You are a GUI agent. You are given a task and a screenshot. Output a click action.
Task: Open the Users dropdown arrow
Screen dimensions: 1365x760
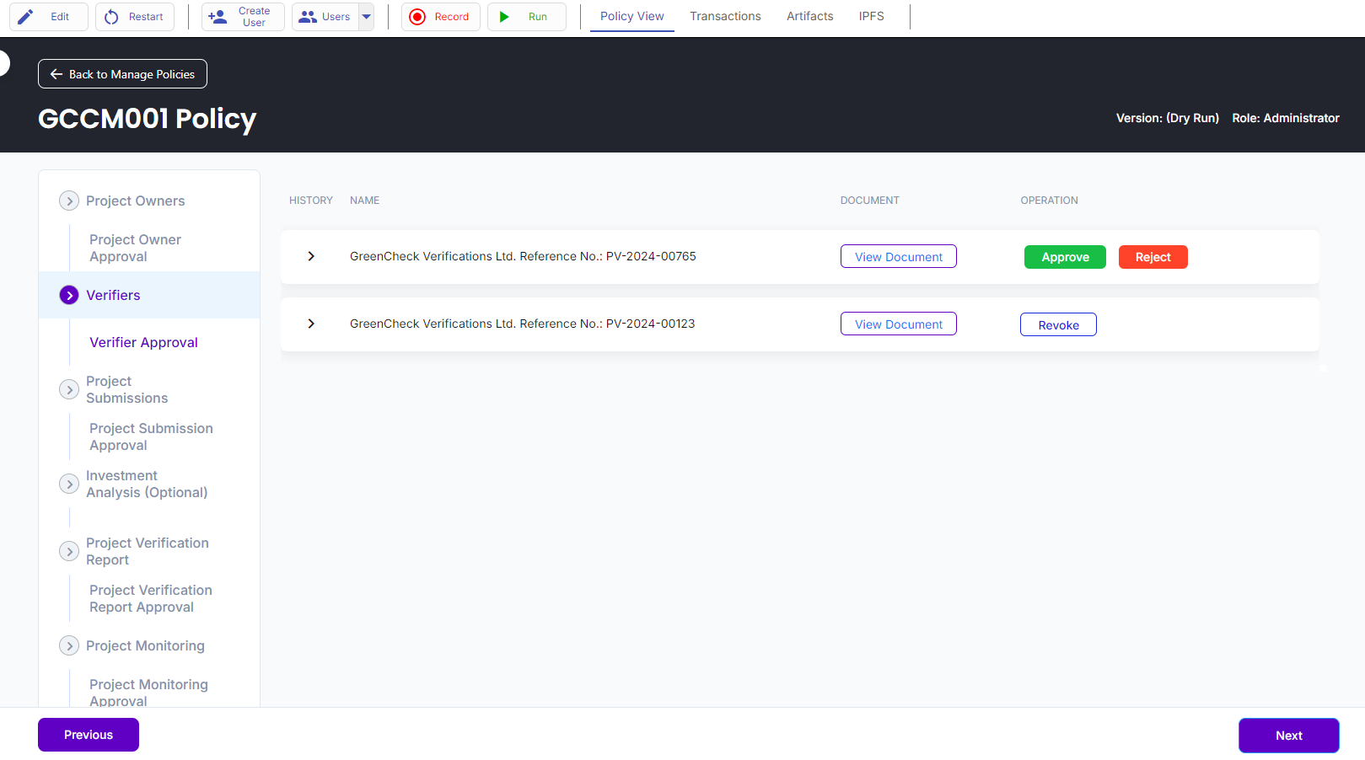click(x=367, y=17)
